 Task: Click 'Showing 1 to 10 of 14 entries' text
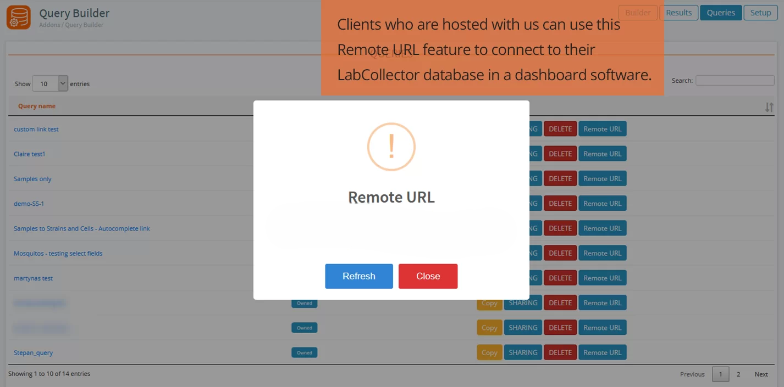(x=49, y=374)
